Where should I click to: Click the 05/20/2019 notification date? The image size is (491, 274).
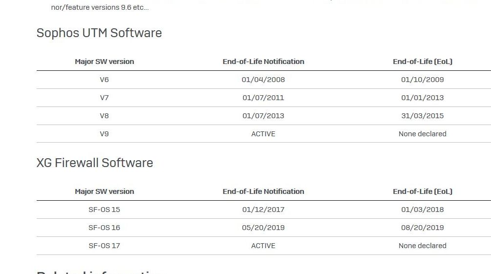click(263, 228)
